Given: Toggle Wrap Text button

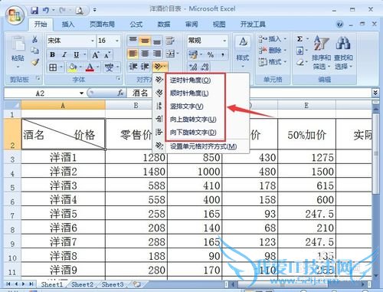Looking at the screenshot, I should (x=170, y=40).
